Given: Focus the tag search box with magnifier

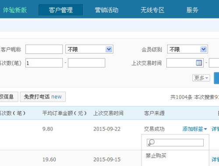Looking at the screenshot, I should click(x=175, y=143).
